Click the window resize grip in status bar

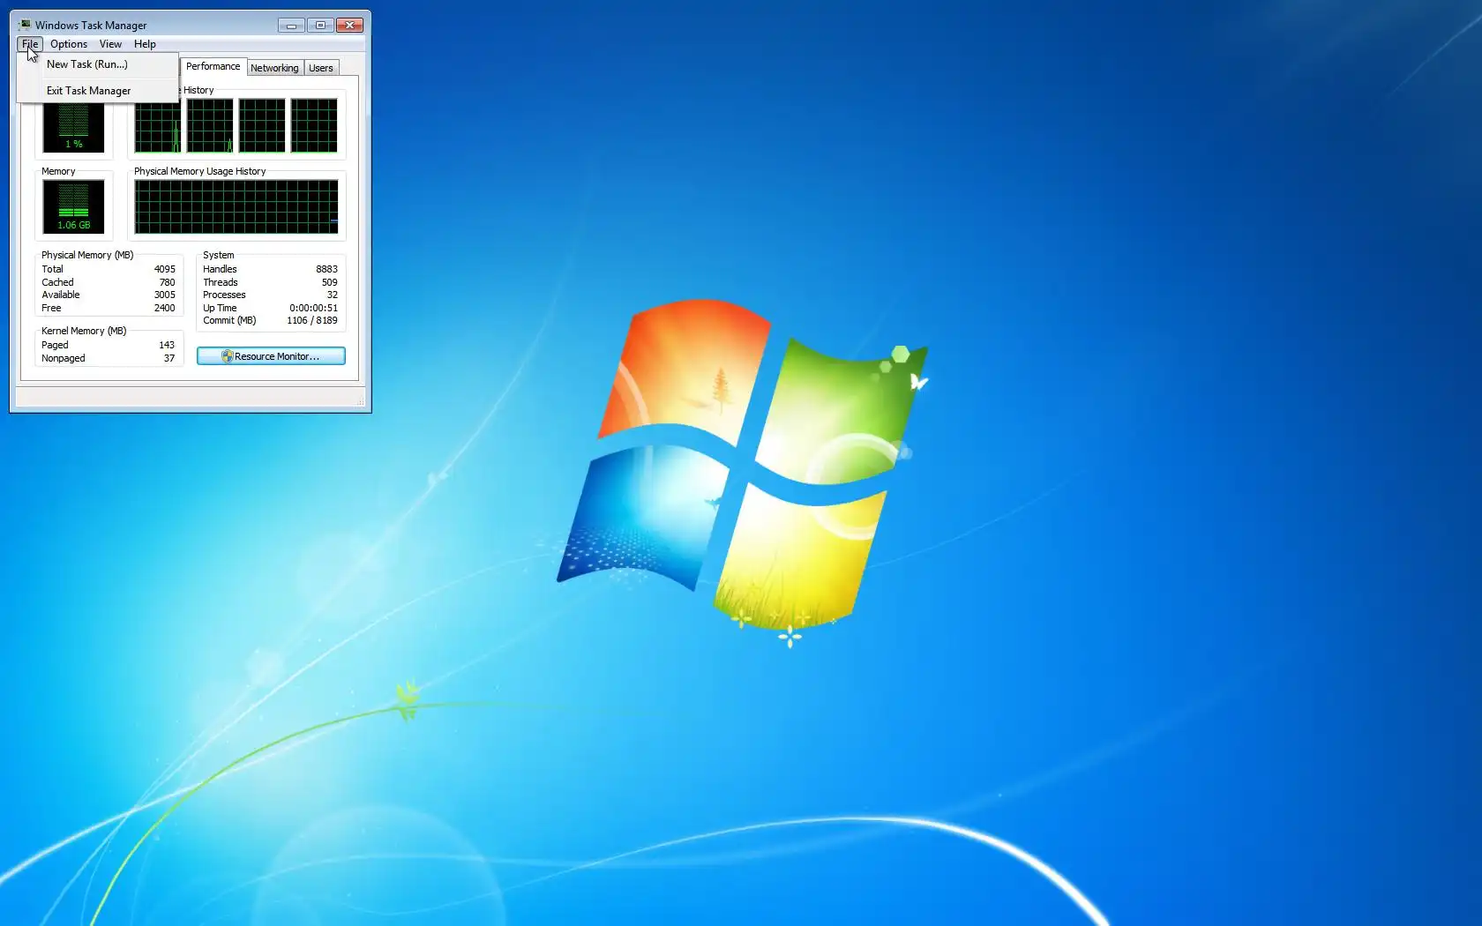tap(360, 401)
